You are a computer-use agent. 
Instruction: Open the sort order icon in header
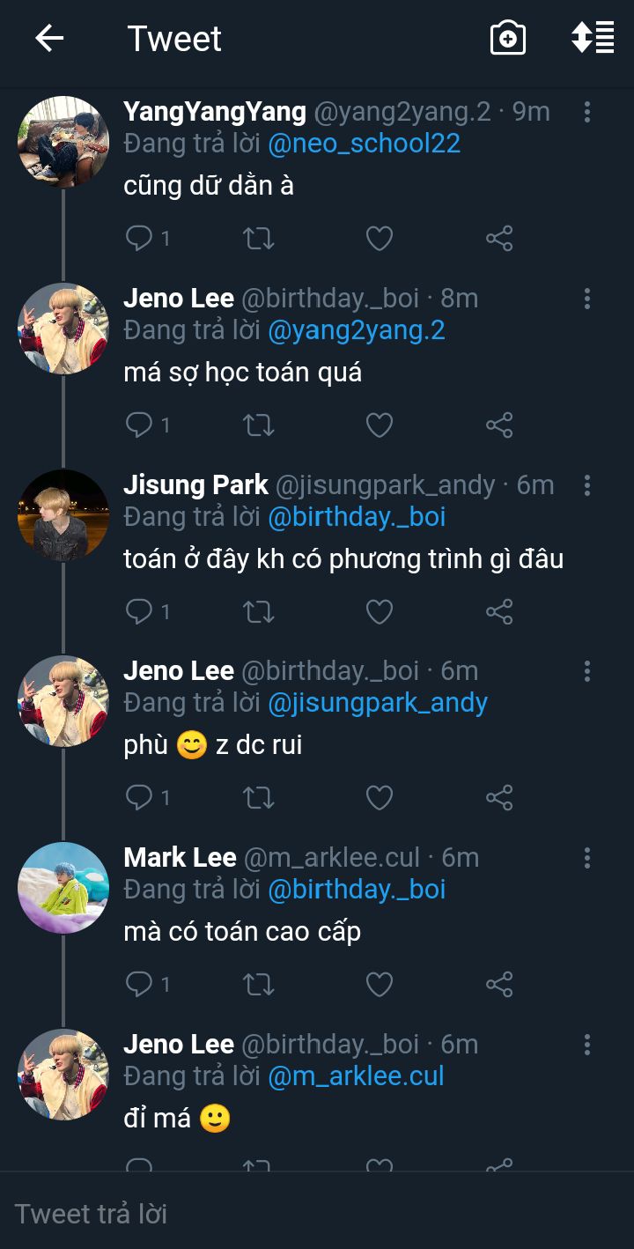coord(593,38)
